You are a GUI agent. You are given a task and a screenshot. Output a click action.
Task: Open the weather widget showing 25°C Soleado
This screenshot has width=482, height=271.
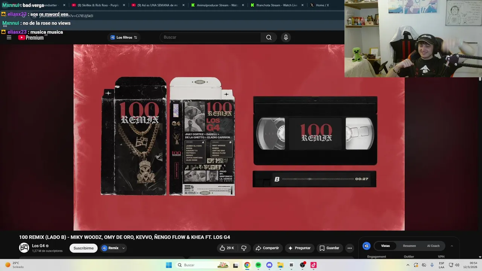pos(14,265)
